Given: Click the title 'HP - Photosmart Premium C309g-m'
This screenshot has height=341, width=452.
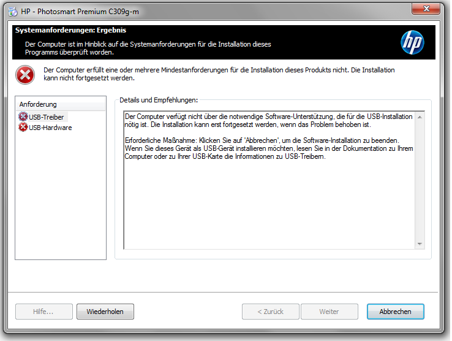Looking at the screenshot, I should (80, 12).
